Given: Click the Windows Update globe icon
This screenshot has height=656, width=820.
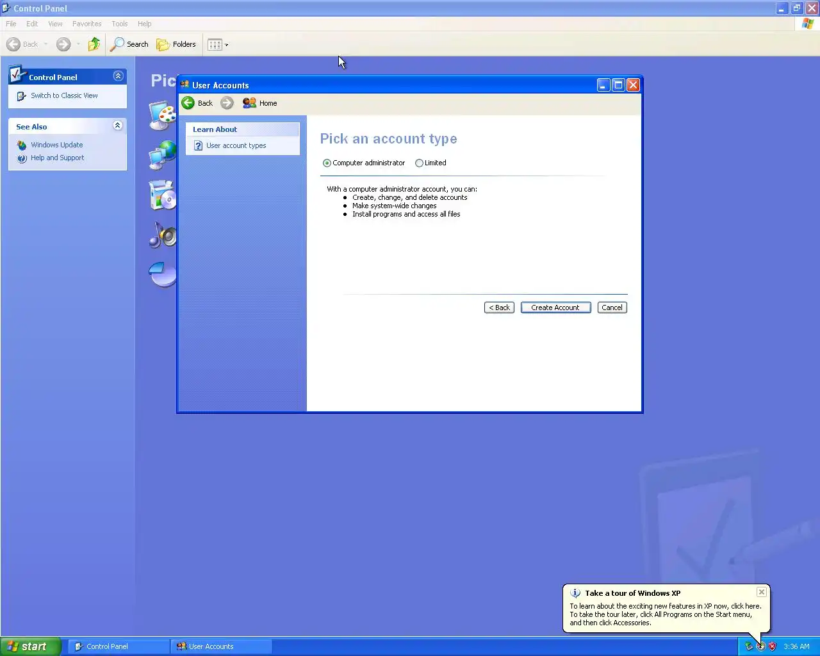Looking at the screenshot, I should pos(22,145).
